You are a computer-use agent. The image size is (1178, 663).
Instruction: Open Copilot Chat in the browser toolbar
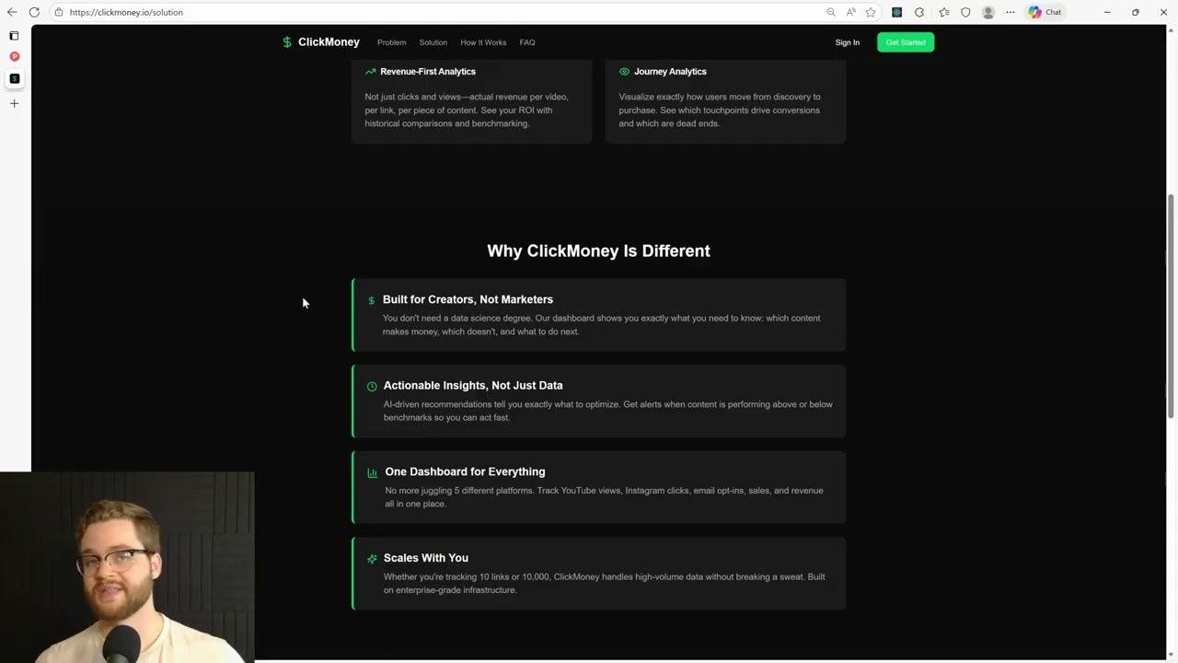pyautogui.click(x=1045, y=12)
